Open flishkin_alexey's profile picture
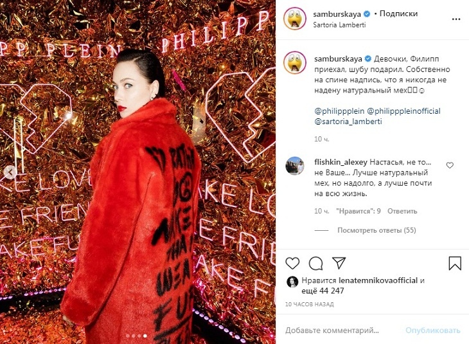This screenshot has height=344, width=469. click(295, 165)
